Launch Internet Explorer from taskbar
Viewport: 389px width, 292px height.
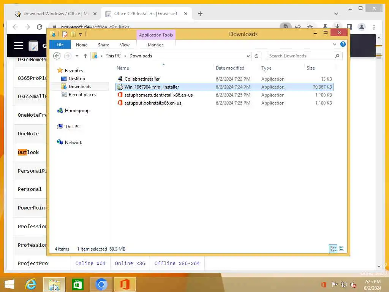(x=31, y=284)
